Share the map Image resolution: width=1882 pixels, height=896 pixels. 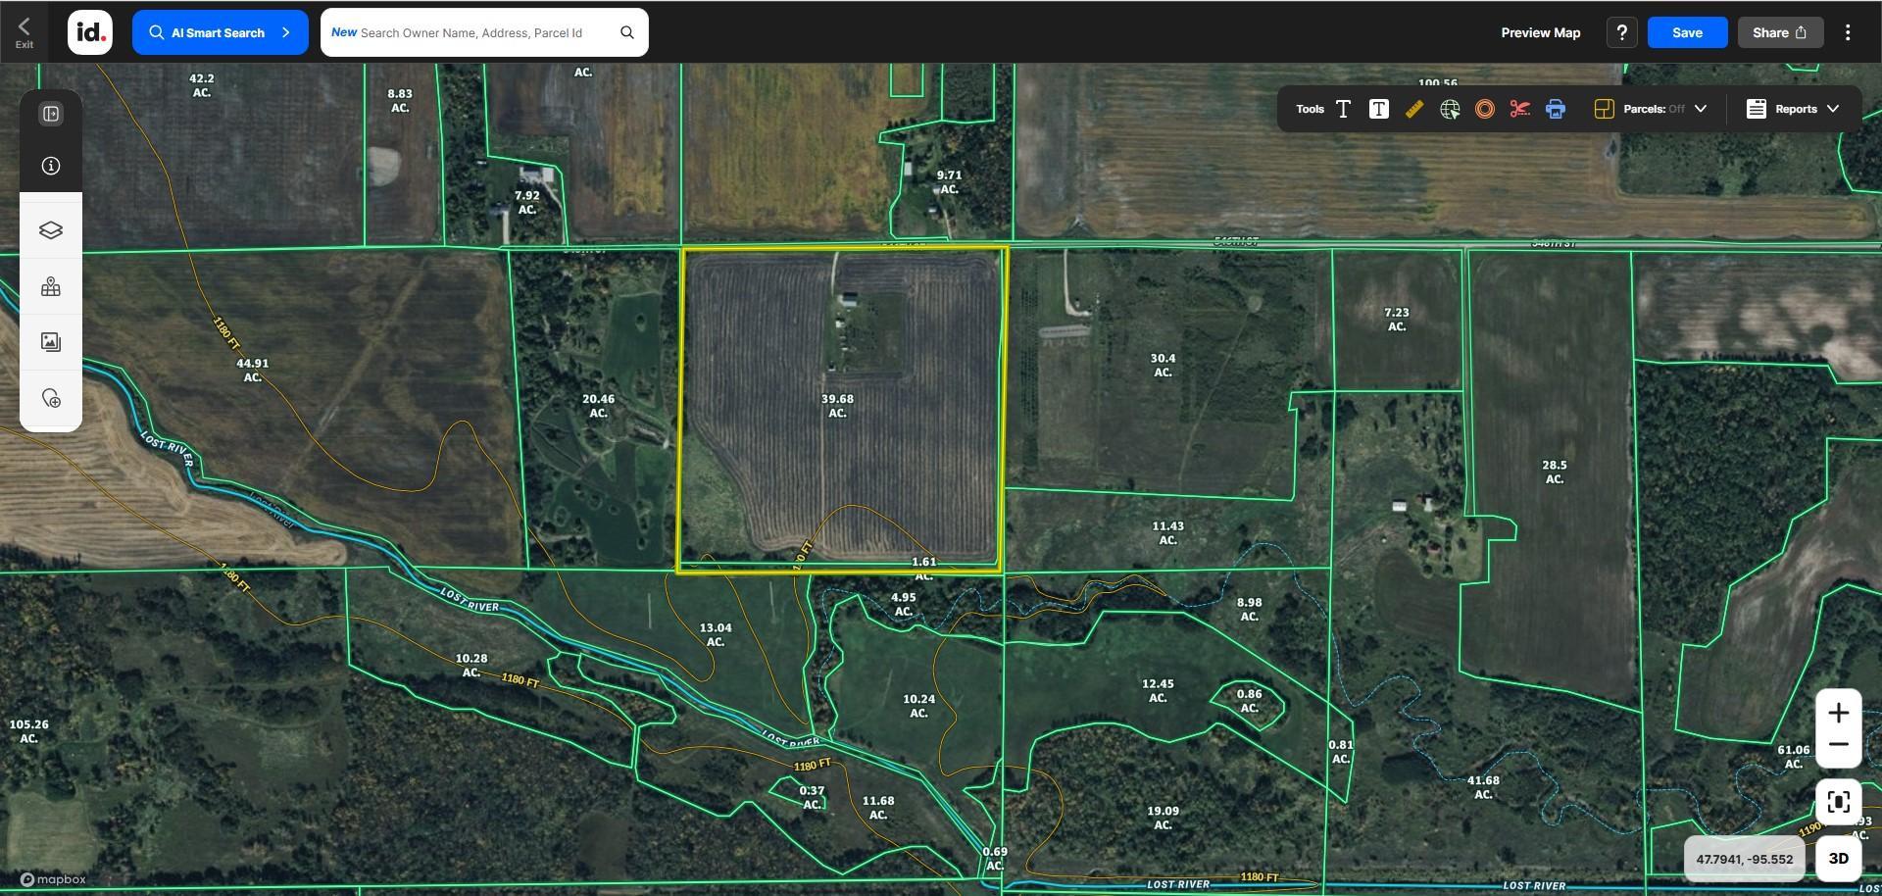pos(1780,32)
